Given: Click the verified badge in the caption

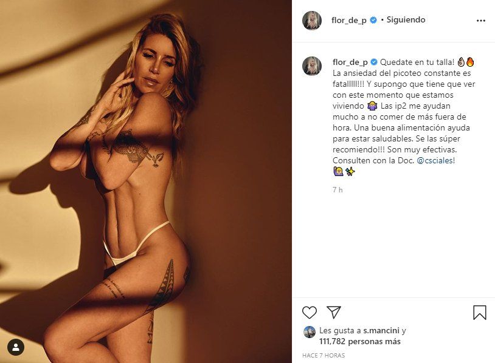Looking at the screenshot, I should tap(374, 62).
